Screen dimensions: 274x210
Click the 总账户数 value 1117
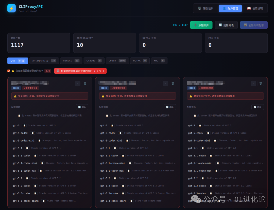click(17, 45)
